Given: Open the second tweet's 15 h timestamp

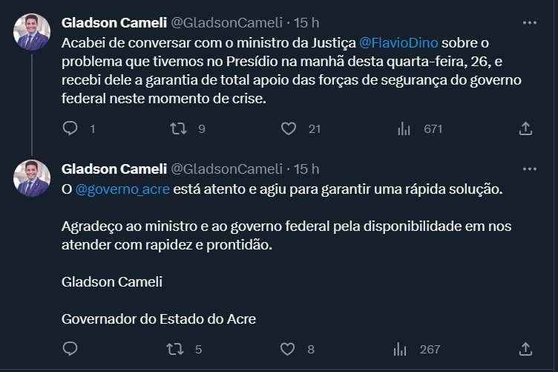Looking at the screenshot, I should [x=306, y=169].
